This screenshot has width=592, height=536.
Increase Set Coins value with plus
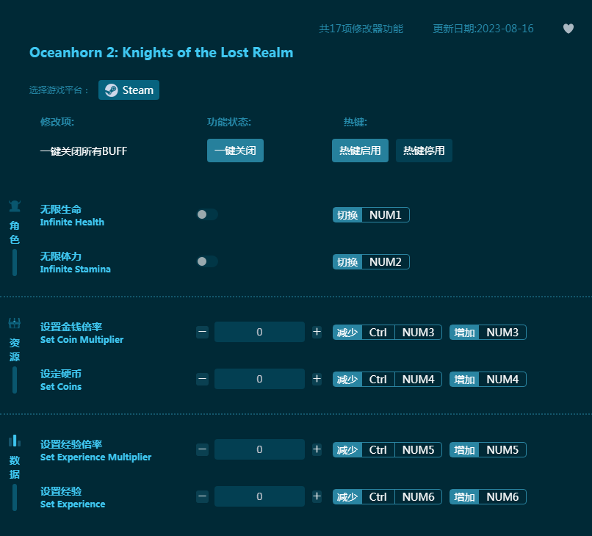tap(317, 379)
